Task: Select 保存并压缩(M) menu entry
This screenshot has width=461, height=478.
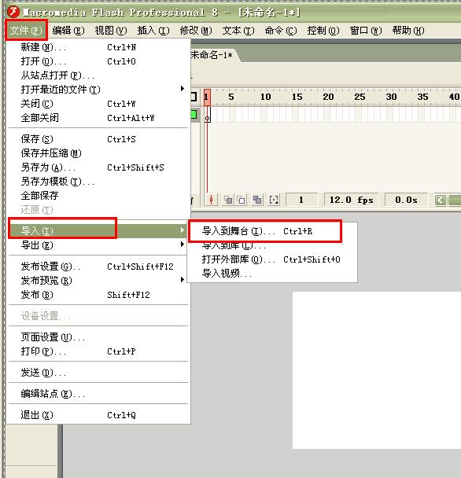Action: (98, 153)
